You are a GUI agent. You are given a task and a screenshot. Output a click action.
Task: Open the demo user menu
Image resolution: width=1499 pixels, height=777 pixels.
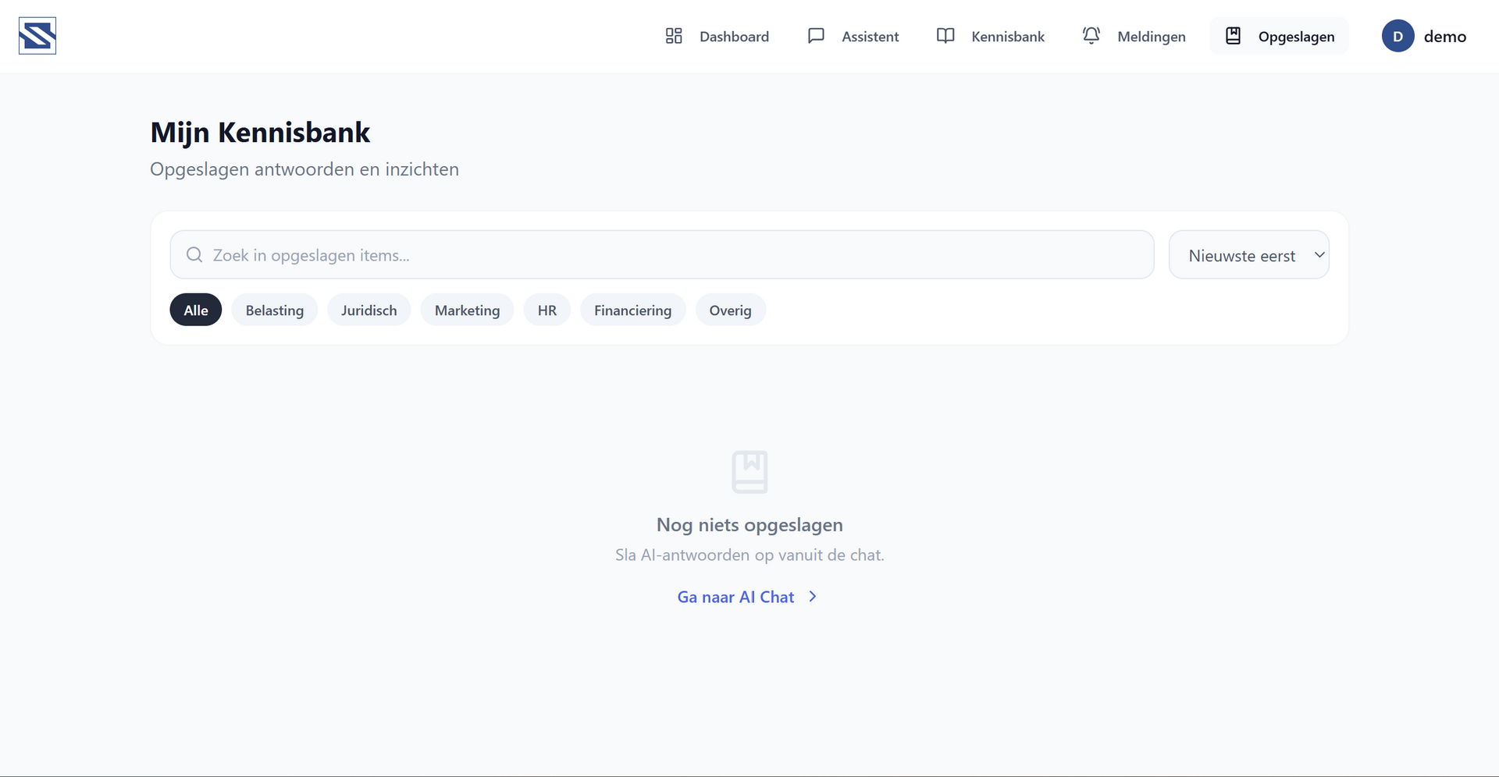tap(1424, 36)
